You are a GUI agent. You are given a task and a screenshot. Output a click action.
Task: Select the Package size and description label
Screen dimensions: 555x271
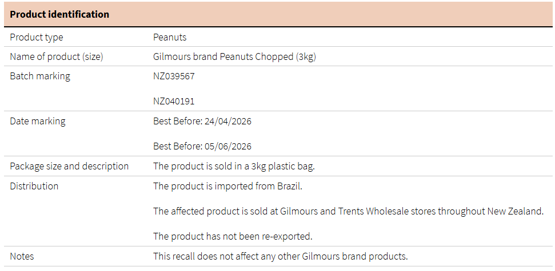point(69,166)
